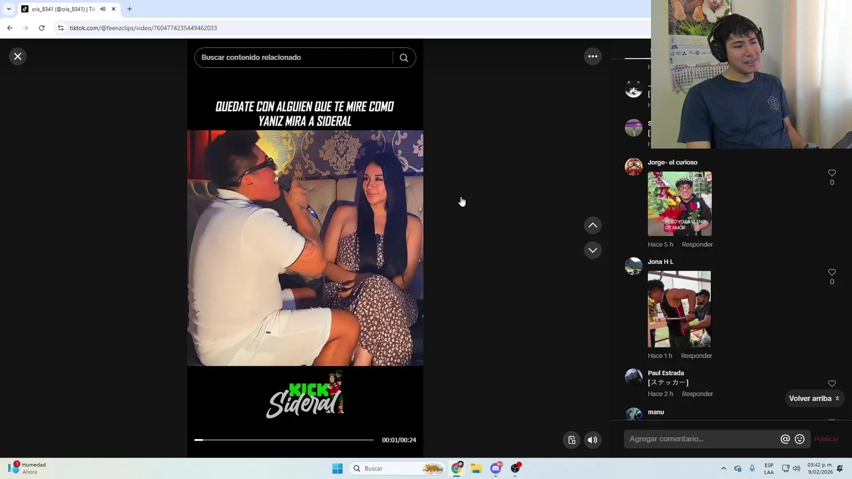This screenshot has width=852, height=479.
Task: Open the notification bell in taskbar
Action: [x=840, y=468]
